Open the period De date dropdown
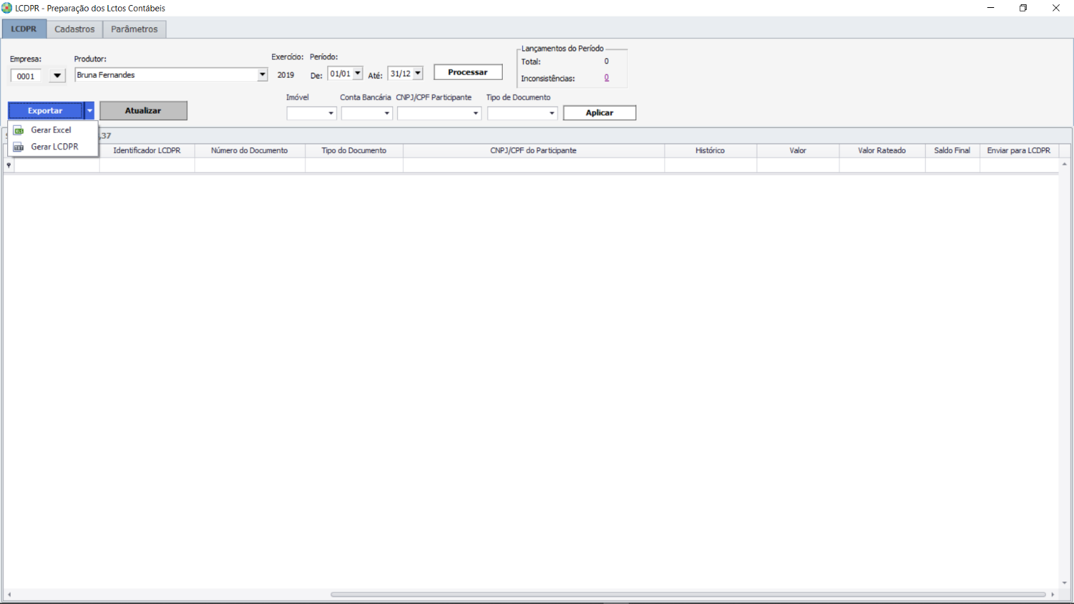1074x604 pixels. [x=358, y=73]
